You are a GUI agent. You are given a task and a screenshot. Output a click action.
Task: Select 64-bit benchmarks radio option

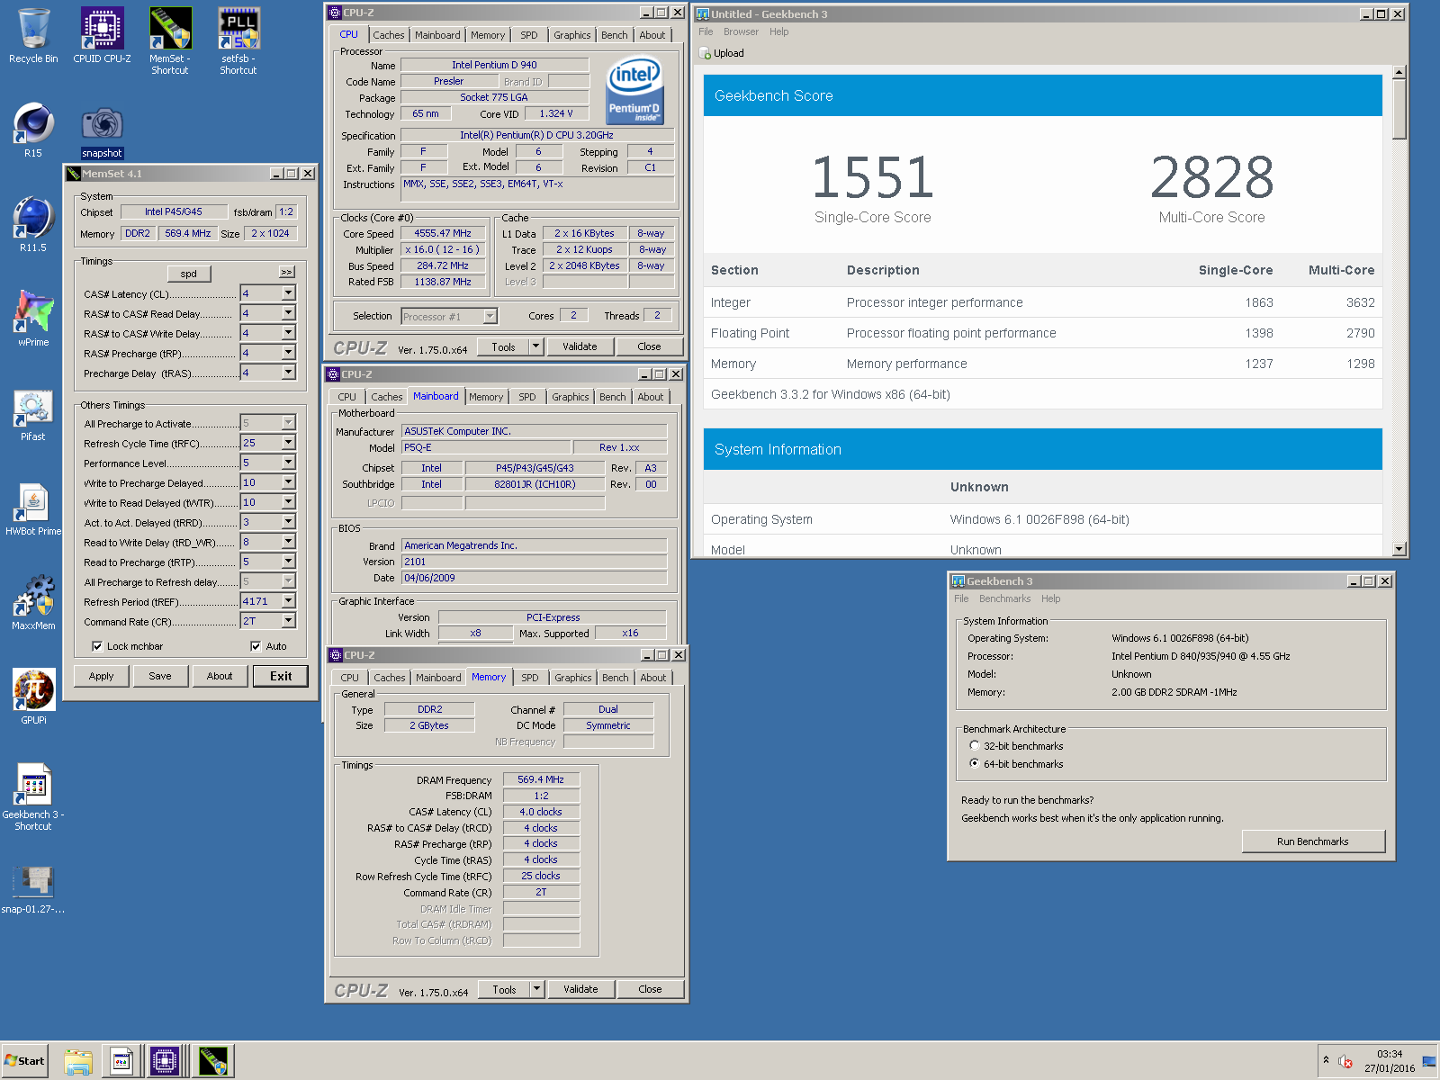[974, 763]
